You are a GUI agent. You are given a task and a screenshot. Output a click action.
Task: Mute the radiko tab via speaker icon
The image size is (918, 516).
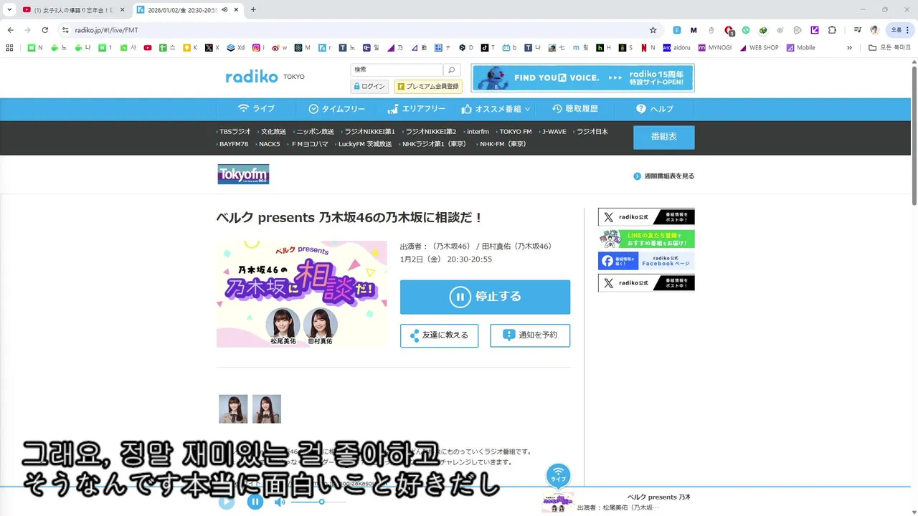[225, 9]
